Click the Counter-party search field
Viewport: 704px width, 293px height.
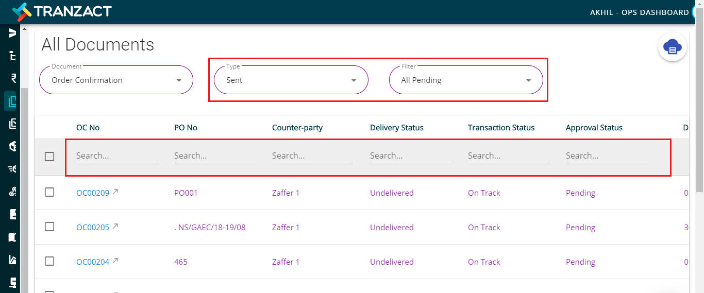[313, 156]
